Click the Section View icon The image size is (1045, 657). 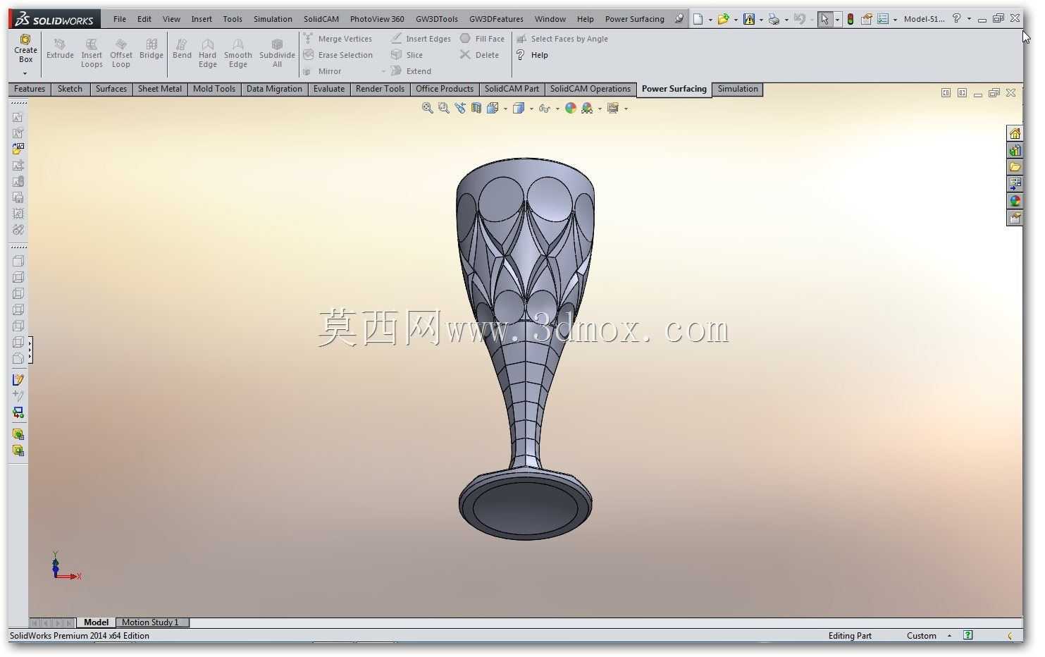(476, 108)
